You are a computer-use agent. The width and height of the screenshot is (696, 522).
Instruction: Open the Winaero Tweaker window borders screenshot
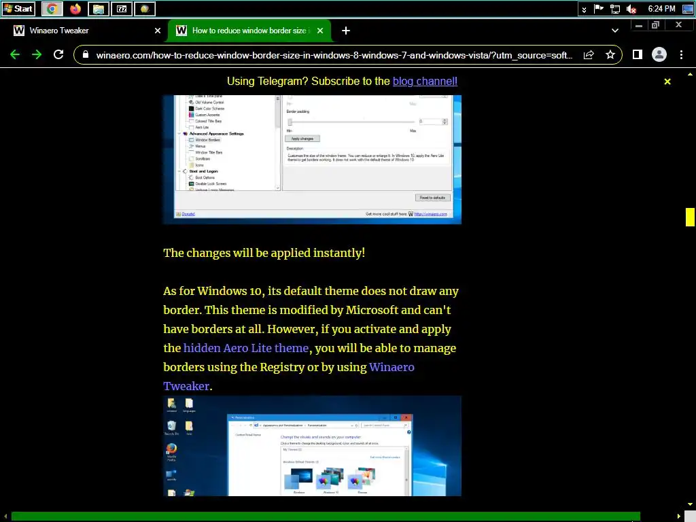point(312,159)
